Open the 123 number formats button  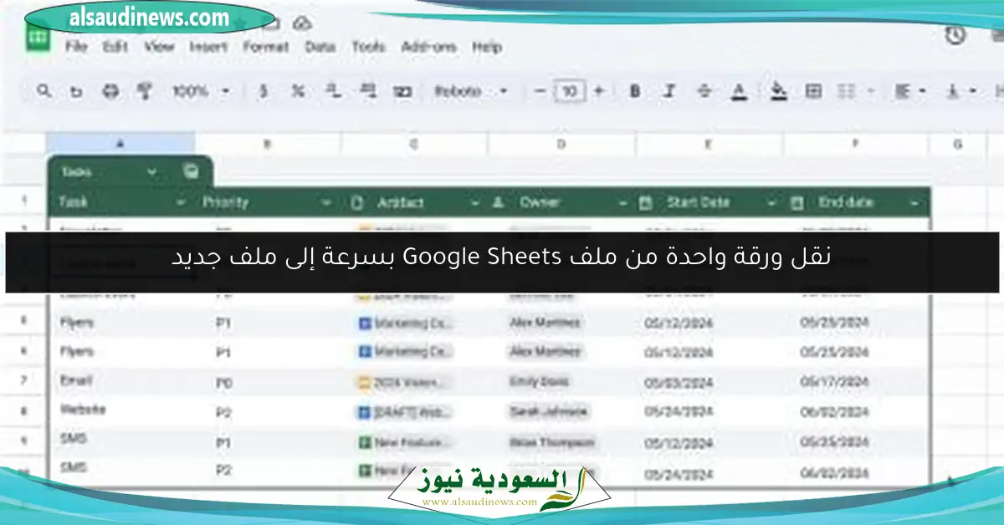[402, 92]
